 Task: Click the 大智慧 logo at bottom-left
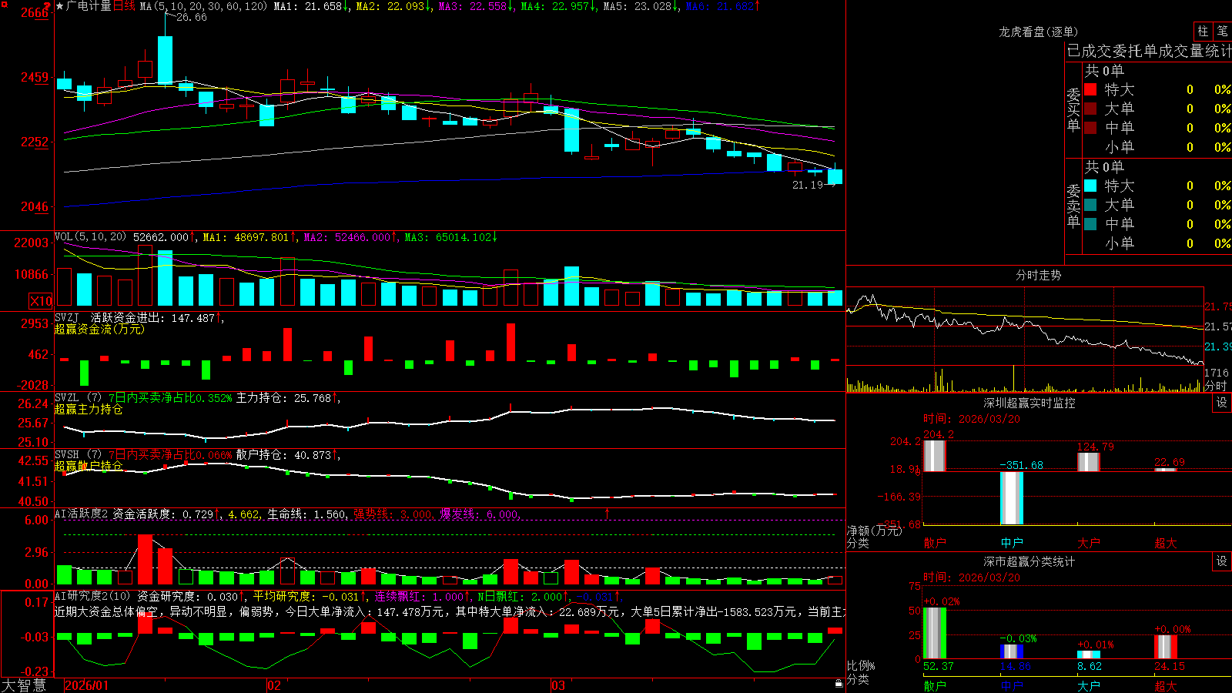(24, 685)
